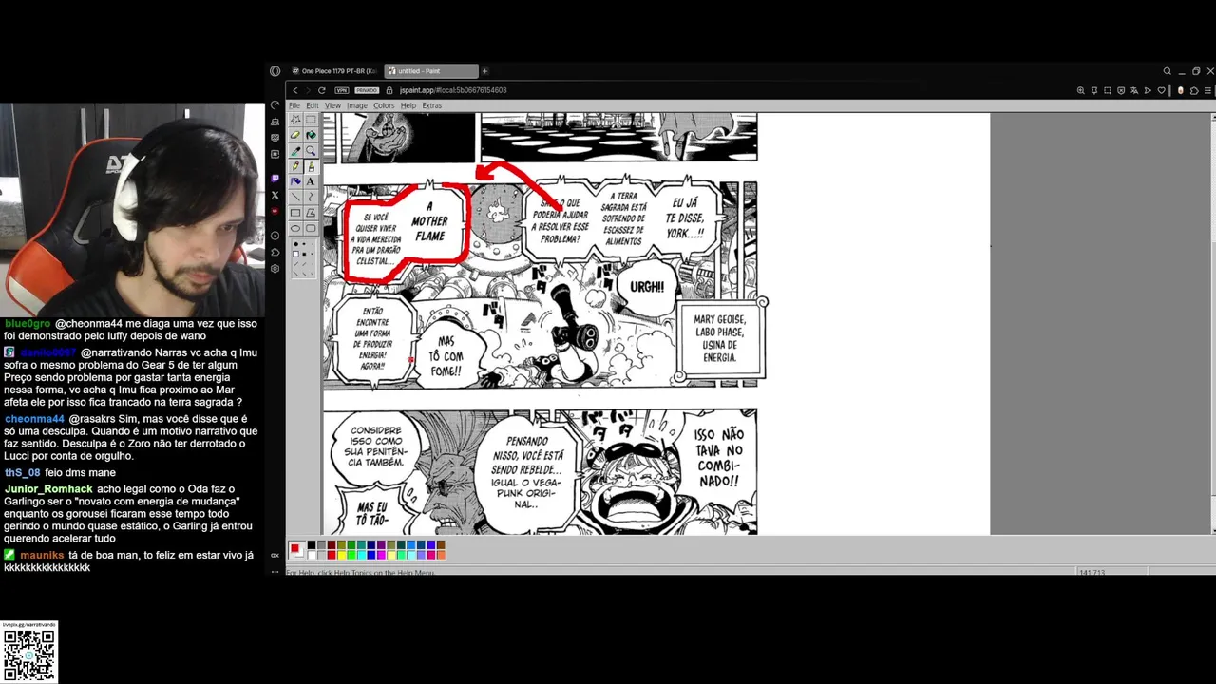Activate the Magnifier tool
This screenshot has width=1216, height=684.
click(311, 150)
